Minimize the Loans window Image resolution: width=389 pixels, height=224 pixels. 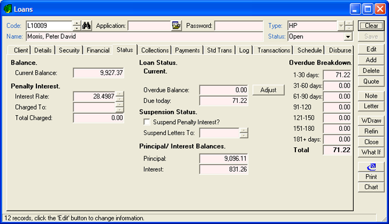click(x=355, y=9)
